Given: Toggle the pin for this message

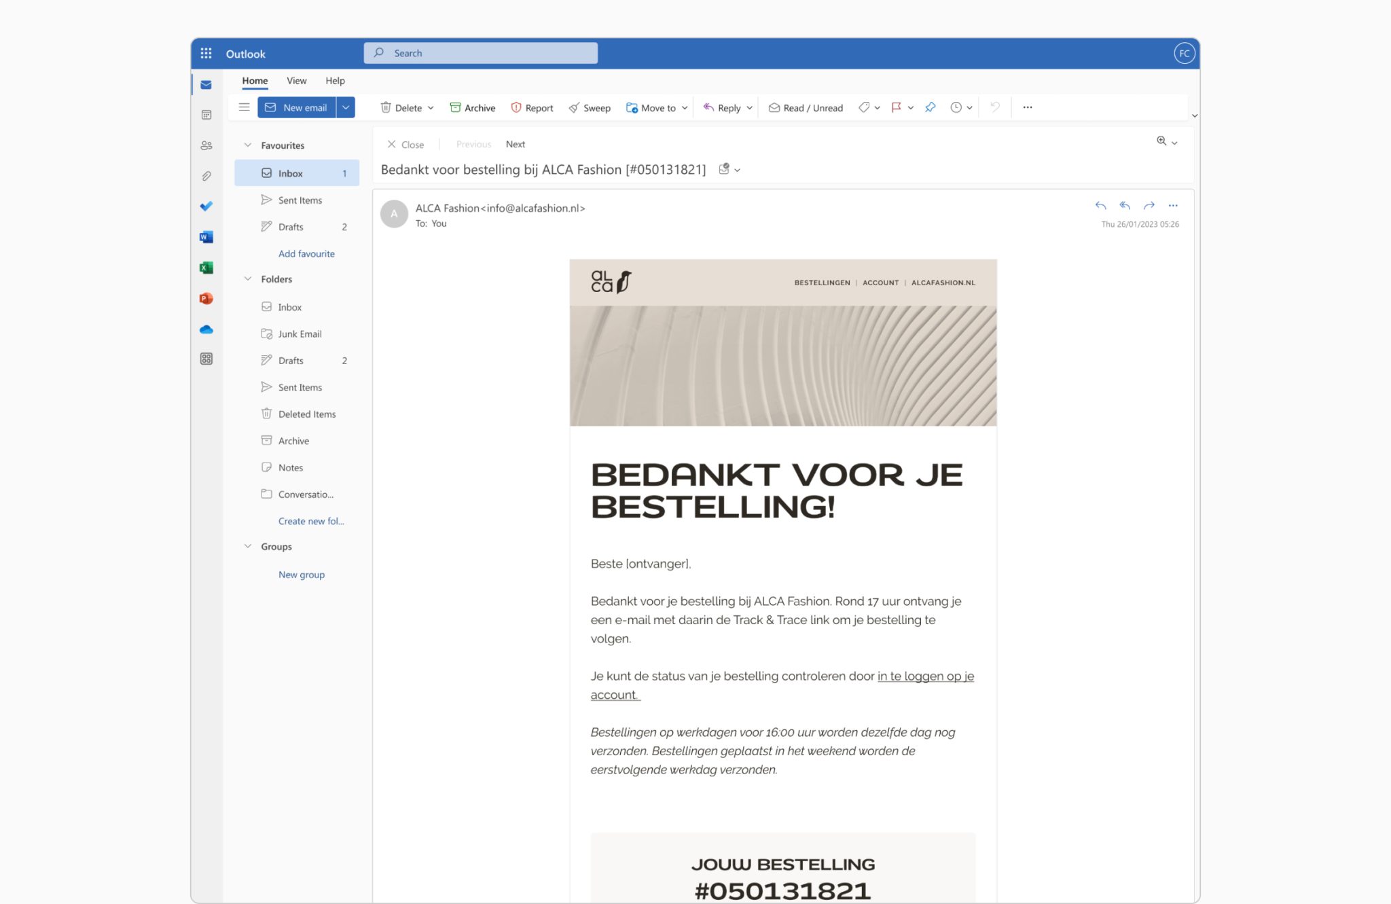Looking at the screenshot, I should (931, 107).
